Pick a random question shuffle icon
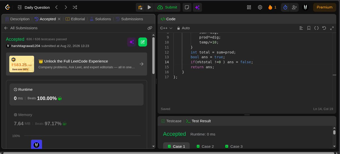This screenshot has height=154, width=340. pos(75,7)
